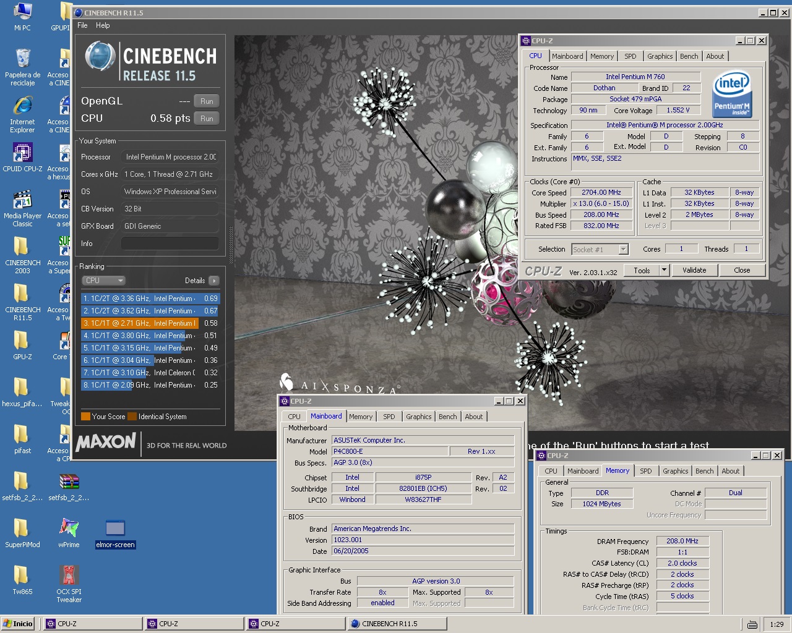Open GPU-Z folder on desktop
The image size is (792, 633).
click(22, 345)
